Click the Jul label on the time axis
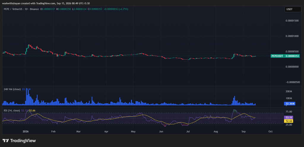 [188, 132]
